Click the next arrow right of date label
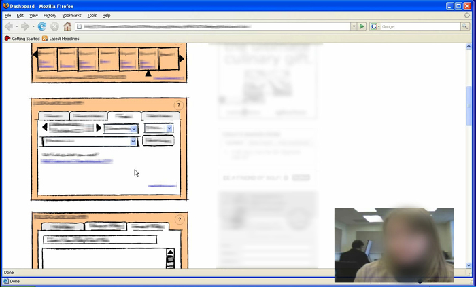 [x=99, y=128]
